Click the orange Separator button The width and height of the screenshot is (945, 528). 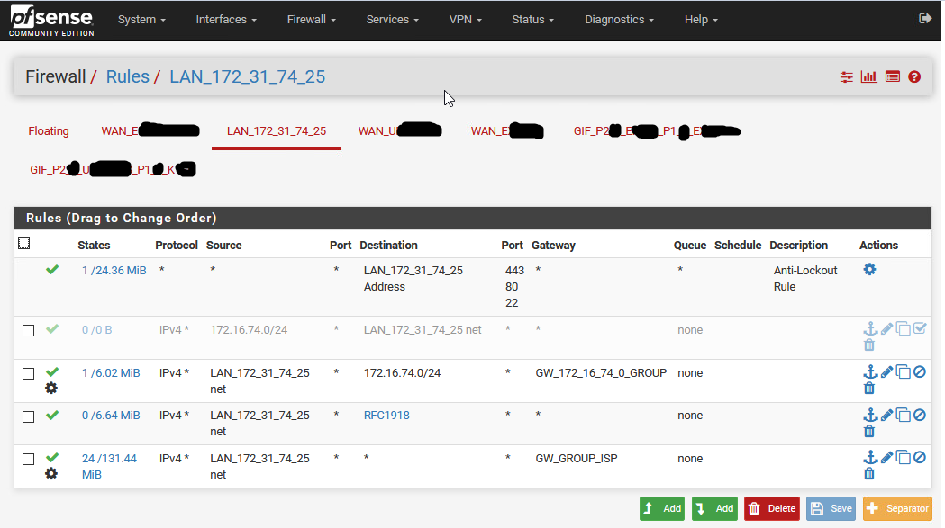pos(897,508)
